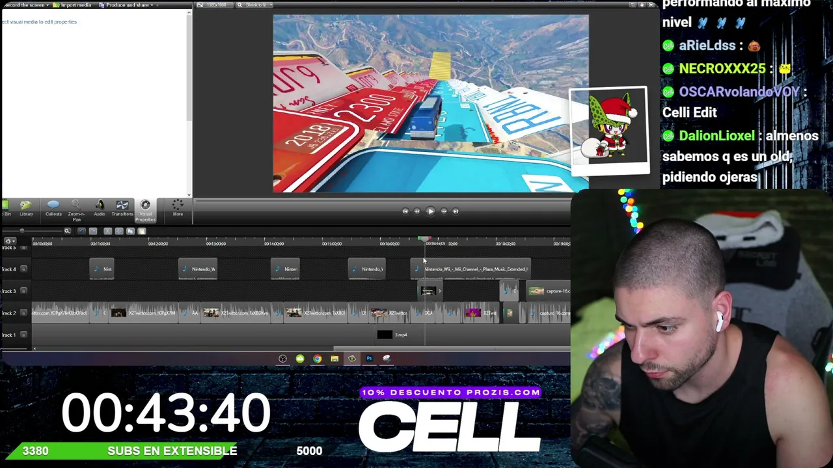Image resolution: width=833 pixels, height=468 pixels.
Task: Click the 00:11:00;00 mark on the timeline ruler
Action: click(x=100, y=244)
